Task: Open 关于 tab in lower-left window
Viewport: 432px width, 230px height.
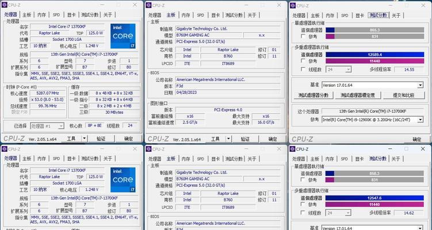Action: point(108,158)
